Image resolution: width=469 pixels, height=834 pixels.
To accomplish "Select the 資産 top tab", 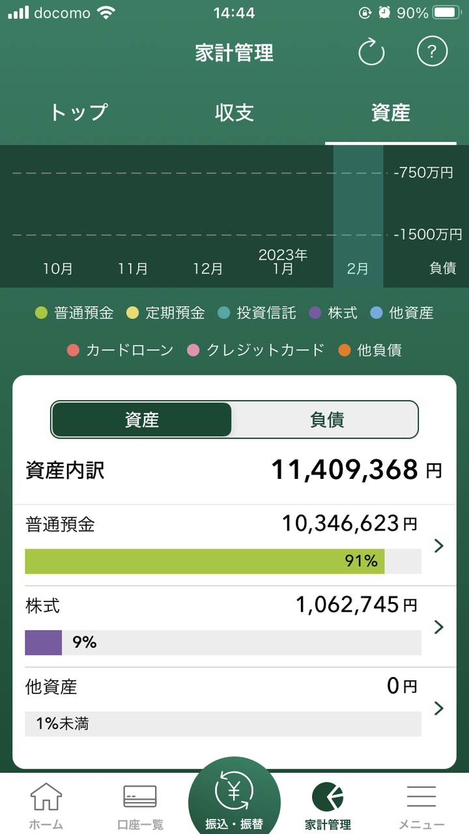I will tap(390, 113).
